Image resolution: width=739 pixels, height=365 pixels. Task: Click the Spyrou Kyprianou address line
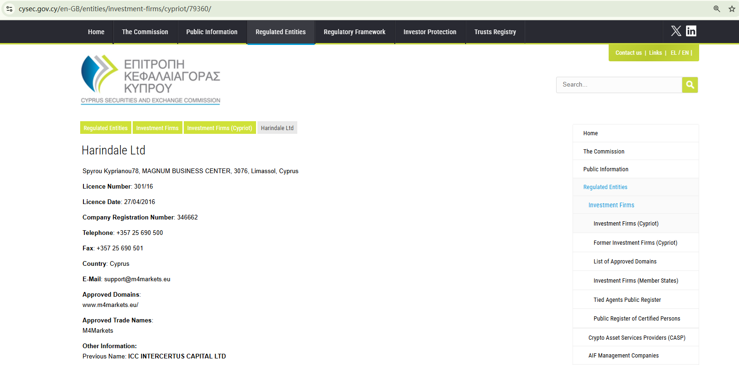[x=190, y=171]
